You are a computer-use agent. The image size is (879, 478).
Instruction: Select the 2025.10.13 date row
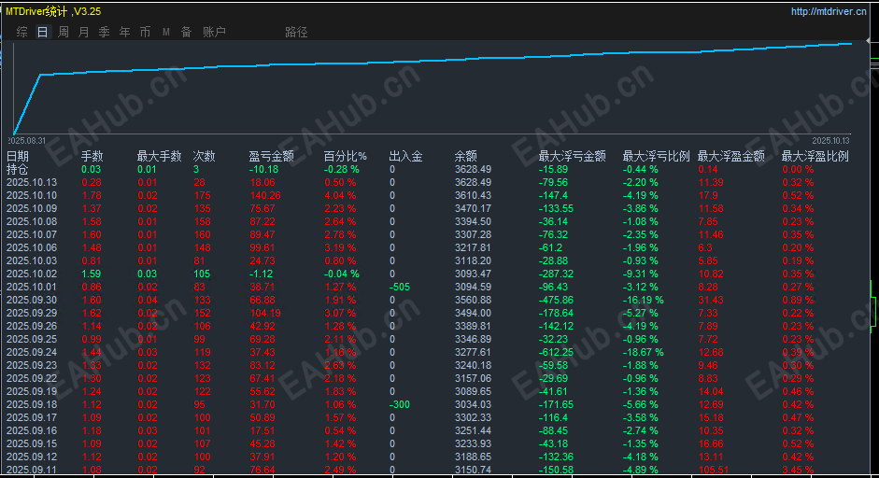[434, 182]
